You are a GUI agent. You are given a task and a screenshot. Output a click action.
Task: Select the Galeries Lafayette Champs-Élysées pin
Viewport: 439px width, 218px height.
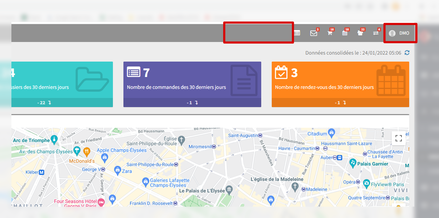pos(146,181)
